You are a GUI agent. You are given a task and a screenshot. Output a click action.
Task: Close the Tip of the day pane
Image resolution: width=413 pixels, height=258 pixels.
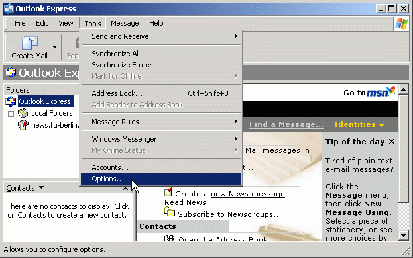pyautogui.click(x=392, y=142)
